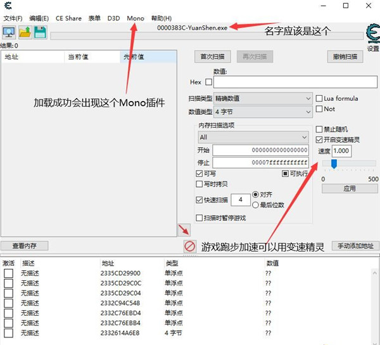Open the 编辑(E) menu
380x345 pixels.
pos(39,18)
